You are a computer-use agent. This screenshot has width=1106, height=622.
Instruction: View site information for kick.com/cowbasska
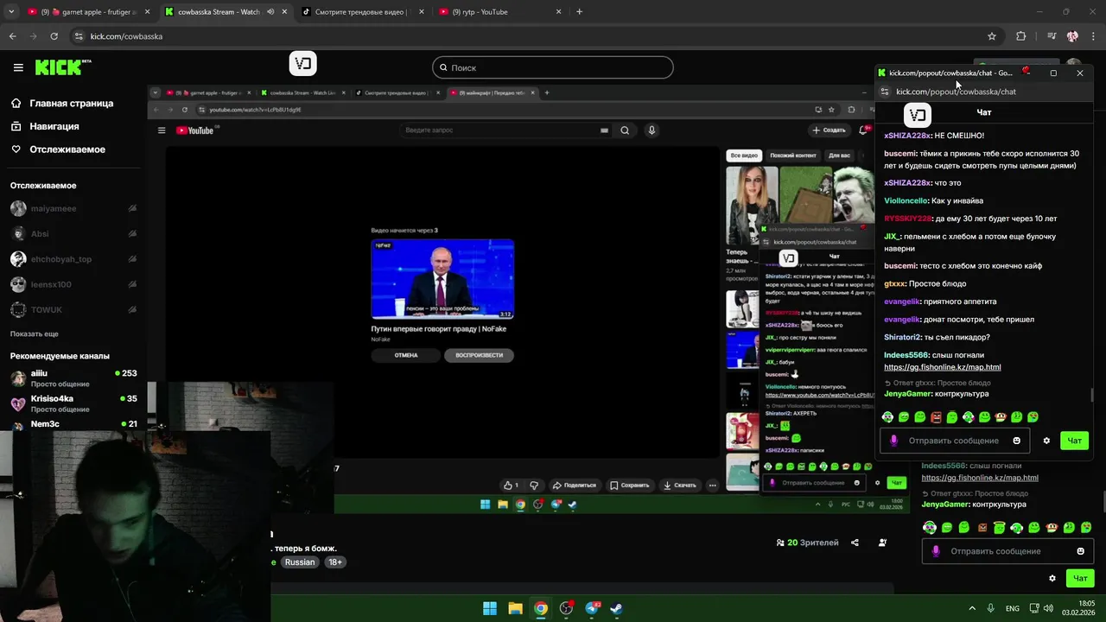pos(79,36)
